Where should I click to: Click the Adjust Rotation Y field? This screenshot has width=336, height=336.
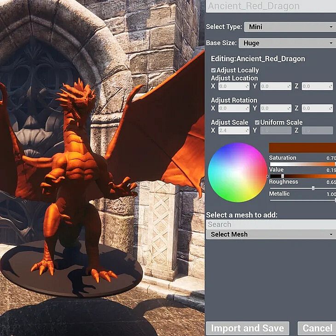point(275,109)
